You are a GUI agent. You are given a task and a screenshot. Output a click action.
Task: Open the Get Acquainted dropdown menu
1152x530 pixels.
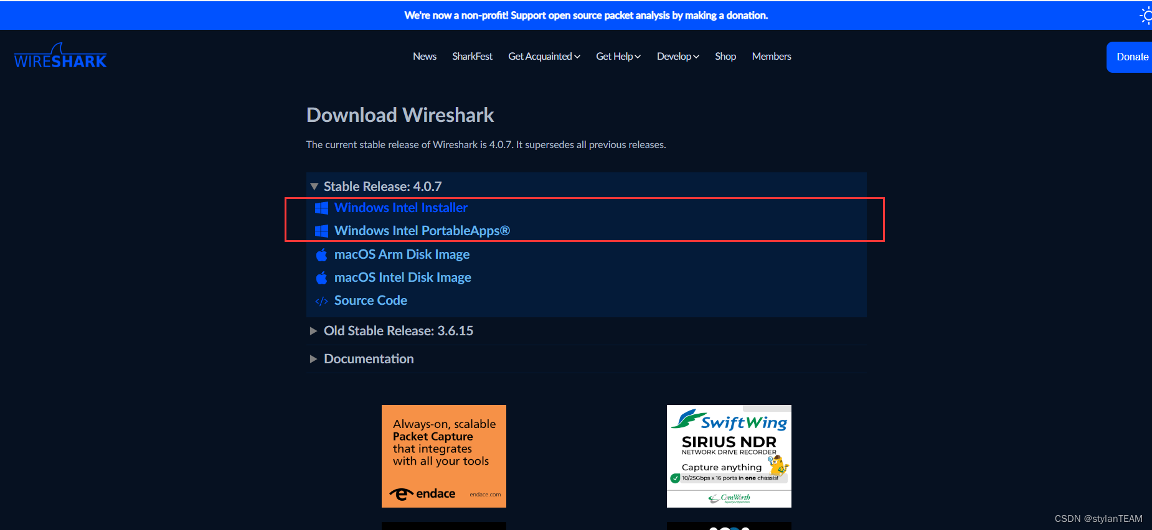pyautogui.click(x=544, y=56)
